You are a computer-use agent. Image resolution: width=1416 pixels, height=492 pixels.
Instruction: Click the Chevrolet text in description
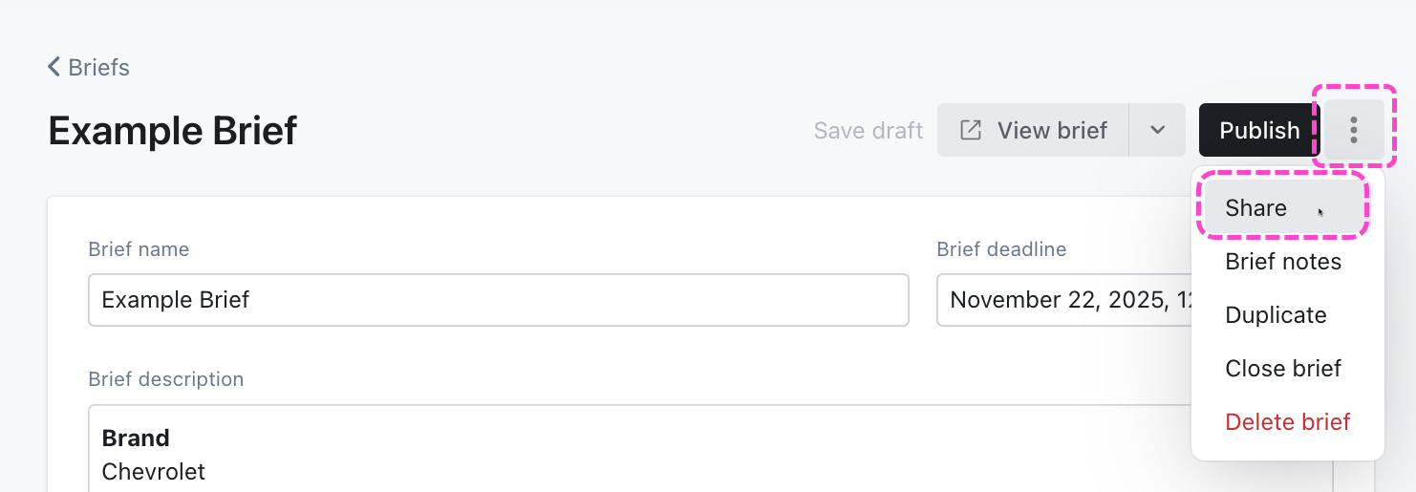point(153,471)
